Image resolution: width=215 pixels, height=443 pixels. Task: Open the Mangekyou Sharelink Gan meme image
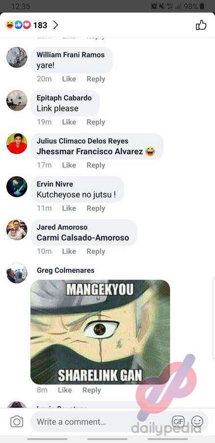[100, 332]
